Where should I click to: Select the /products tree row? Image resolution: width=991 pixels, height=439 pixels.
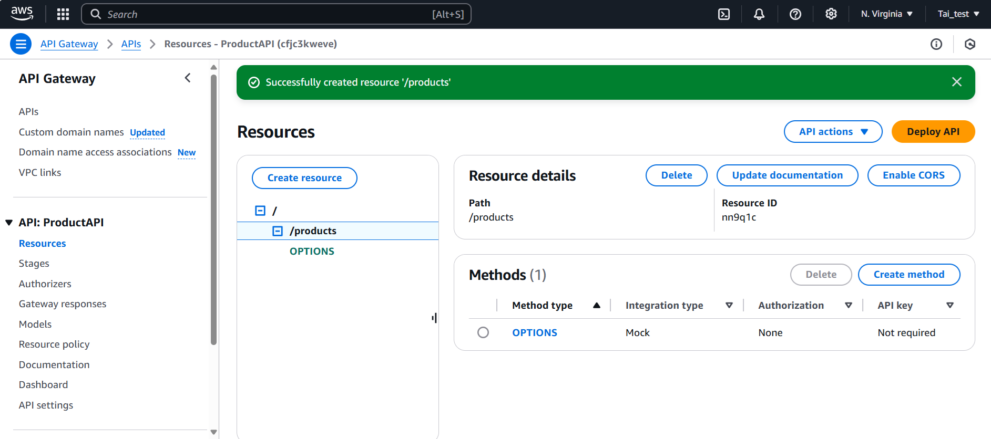coord(338,231)
